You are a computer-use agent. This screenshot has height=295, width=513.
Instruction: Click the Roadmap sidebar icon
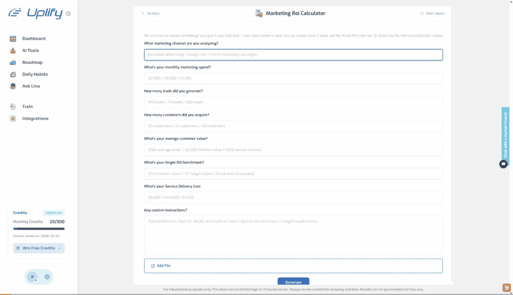pyautogui.click(x=13, y=63)
